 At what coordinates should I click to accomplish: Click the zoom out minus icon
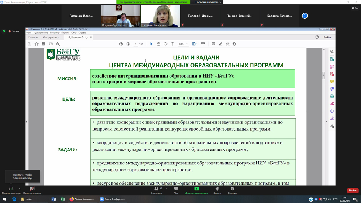(x=165, y=44)
